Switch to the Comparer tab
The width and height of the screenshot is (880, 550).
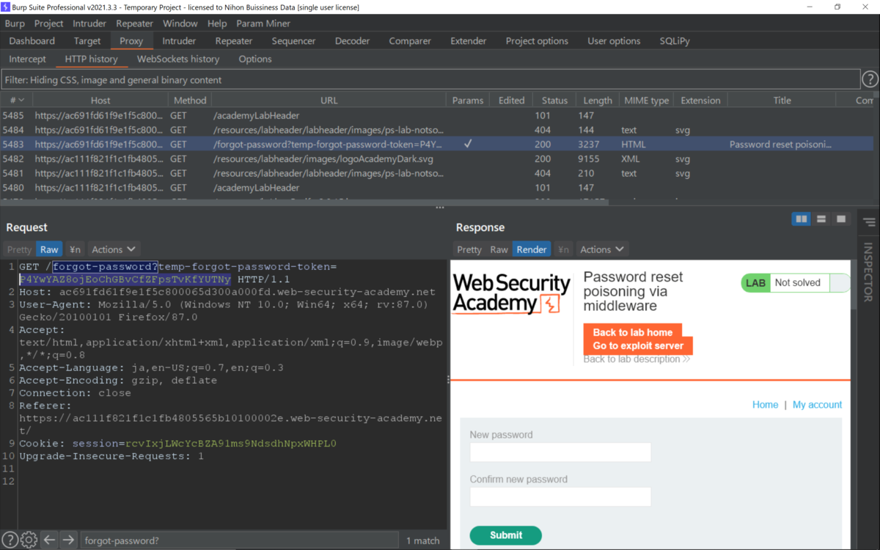coord(410,41)
